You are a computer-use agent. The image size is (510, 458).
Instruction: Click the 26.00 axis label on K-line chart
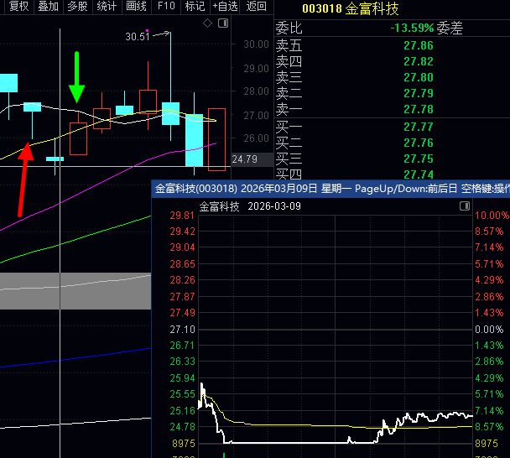click(256, 138)
